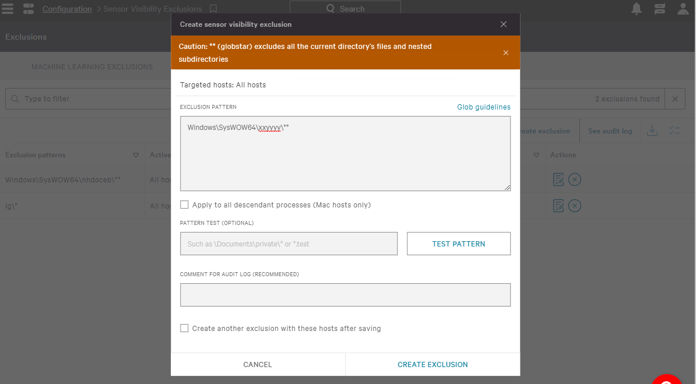This screenshot has width=696, height=384.
Task: Download the exclusions list
Action: tap(652, 131)
